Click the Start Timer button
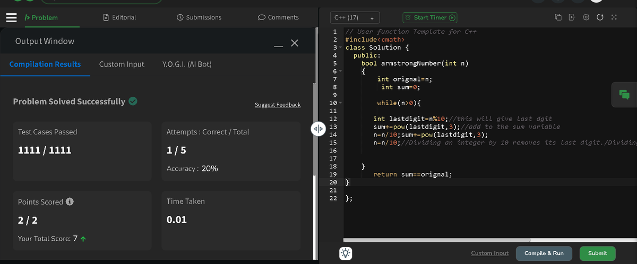Viewport: 637px width, 264px height. [430, 17]
